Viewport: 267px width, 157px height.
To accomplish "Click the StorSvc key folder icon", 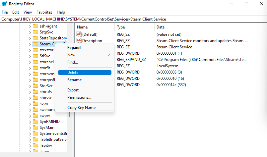I will point(35,86).
